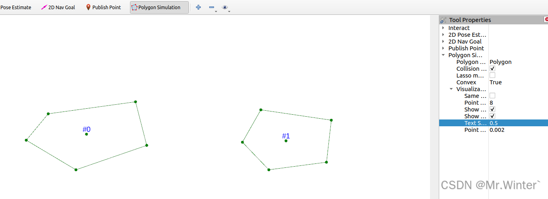The image size is (548, 199).
Task: Select the Pose Estimate tool
Action: [16, 7]
